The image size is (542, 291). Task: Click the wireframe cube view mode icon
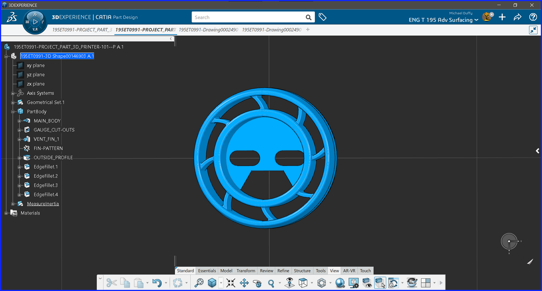(303, 283)
